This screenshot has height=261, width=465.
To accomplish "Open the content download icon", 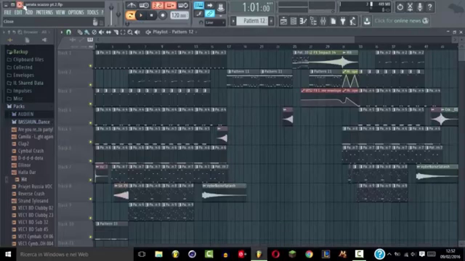I will 367,21.
